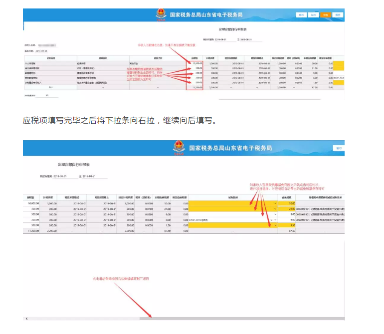Click the article sentence starting 应税项填写完毕
The height and width of the screenshot is (334, 384).
[120, 121]
